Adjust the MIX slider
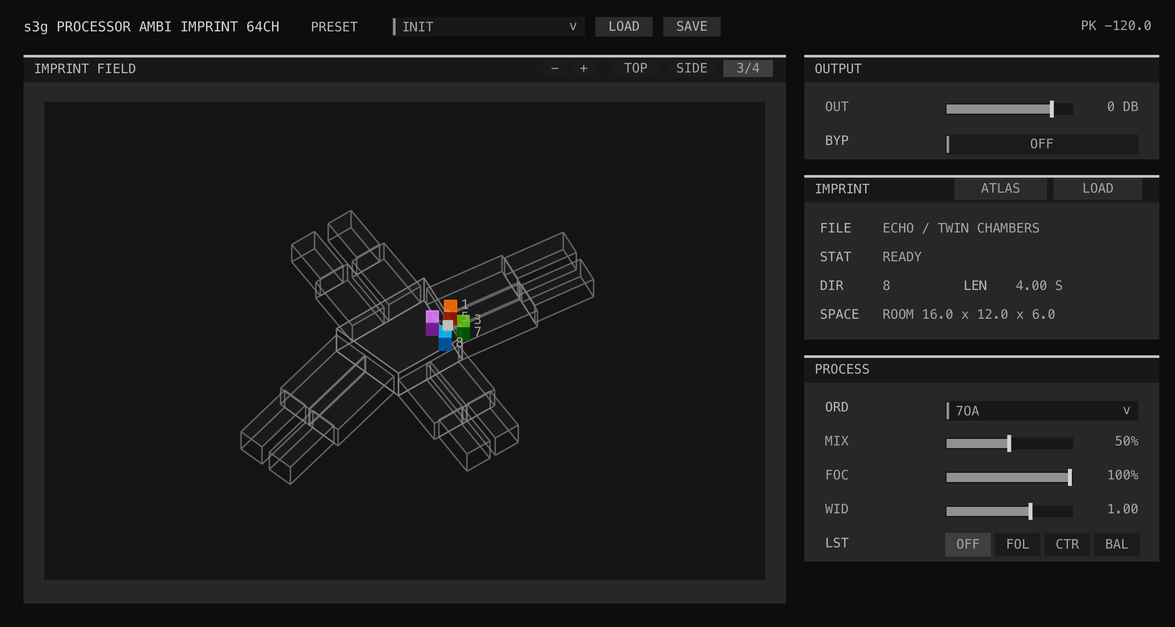This screenshot has width=1175, height=627. click(1010, 443)
